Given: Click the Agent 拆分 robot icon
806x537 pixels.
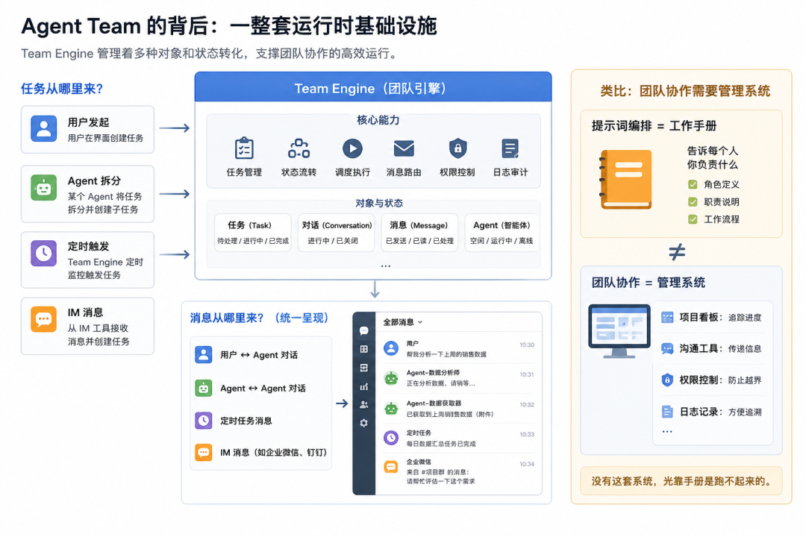Looking at the screenshot, I should (x=44, y=187).
